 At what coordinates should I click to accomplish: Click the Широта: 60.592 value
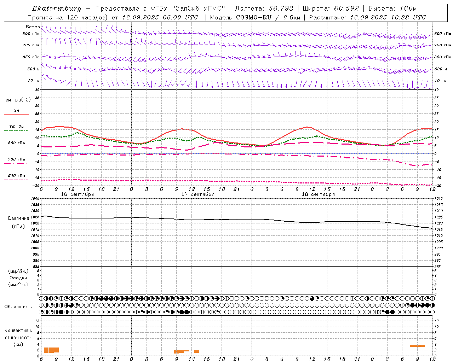tap(331, 8)
